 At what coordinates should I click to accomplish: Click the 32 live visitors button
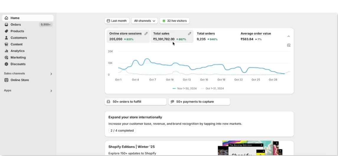tap(174, 21)
